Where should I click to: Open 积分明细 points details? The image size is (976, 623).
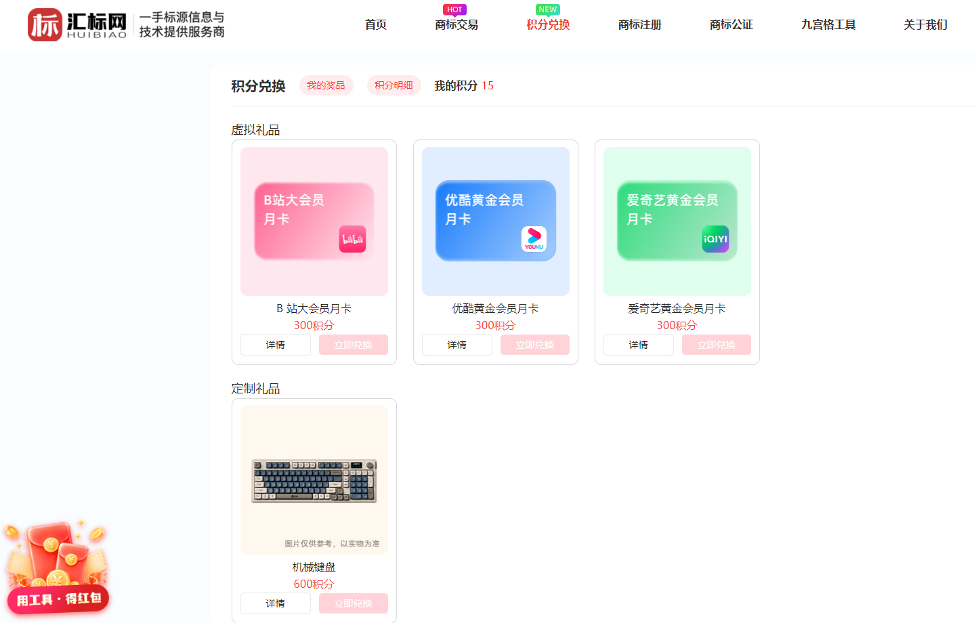coord(394,85)
